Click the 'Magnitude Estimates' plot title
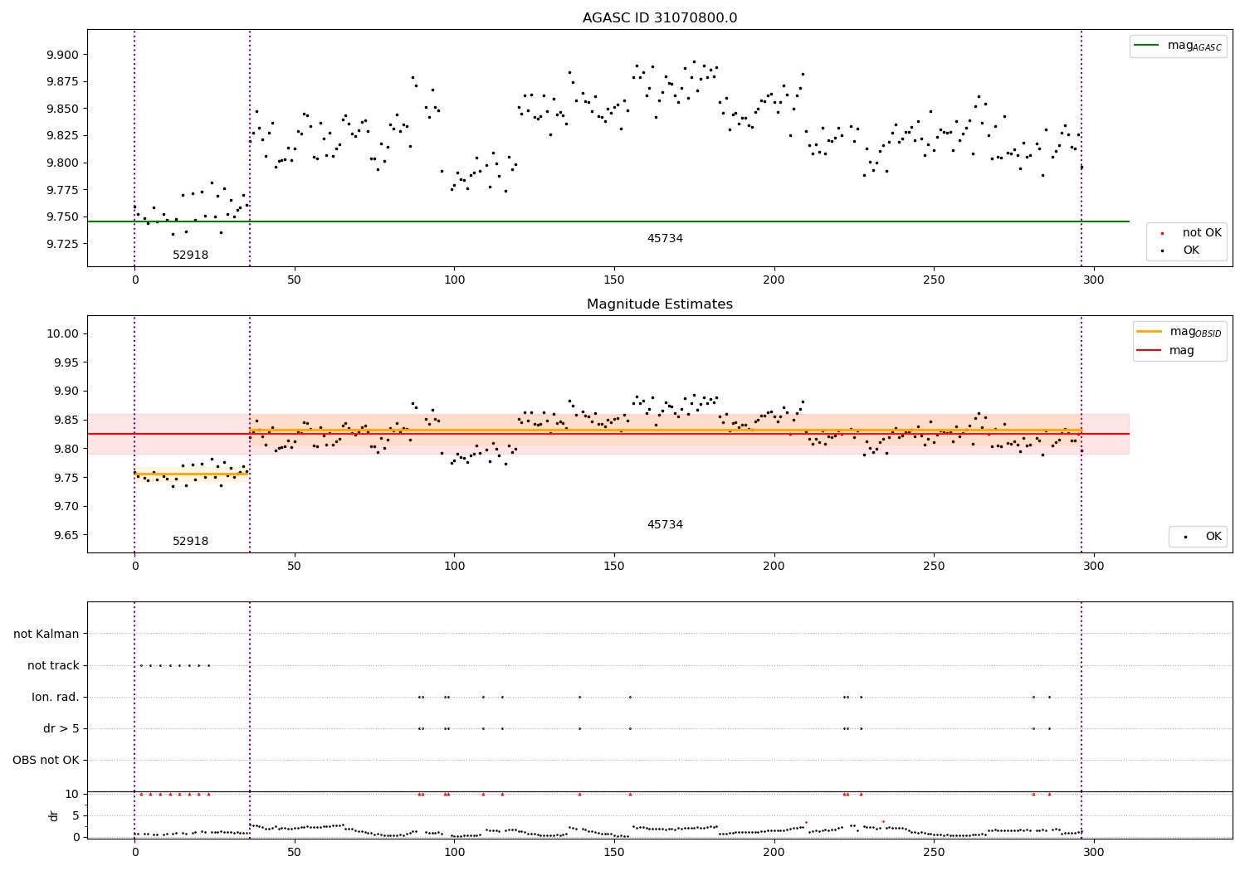Viewport: 1245px width, 871px height. (x=660, y=304)
